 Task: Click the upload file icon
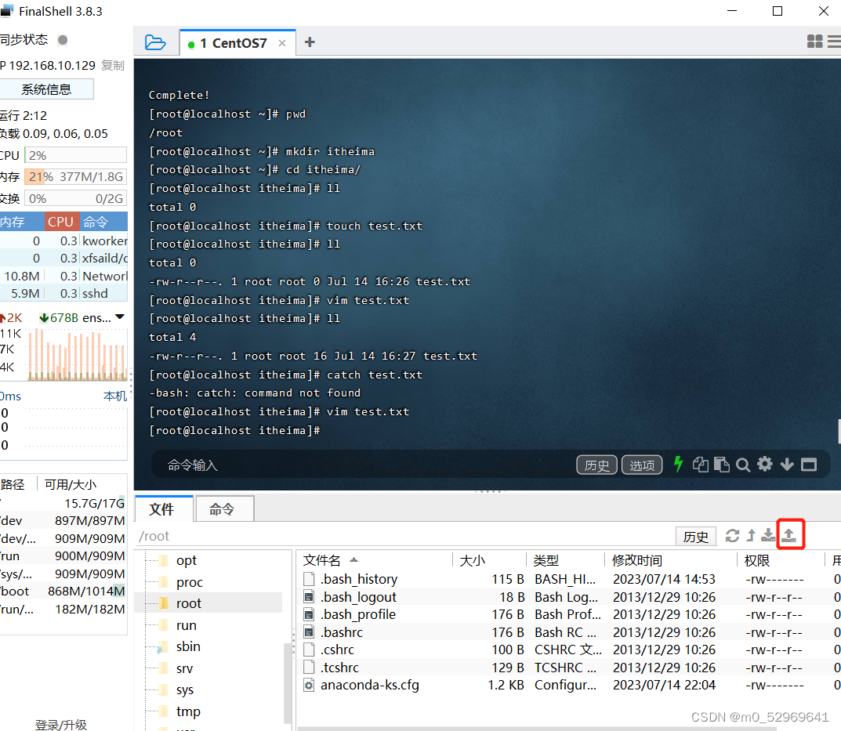coord(789,535)
